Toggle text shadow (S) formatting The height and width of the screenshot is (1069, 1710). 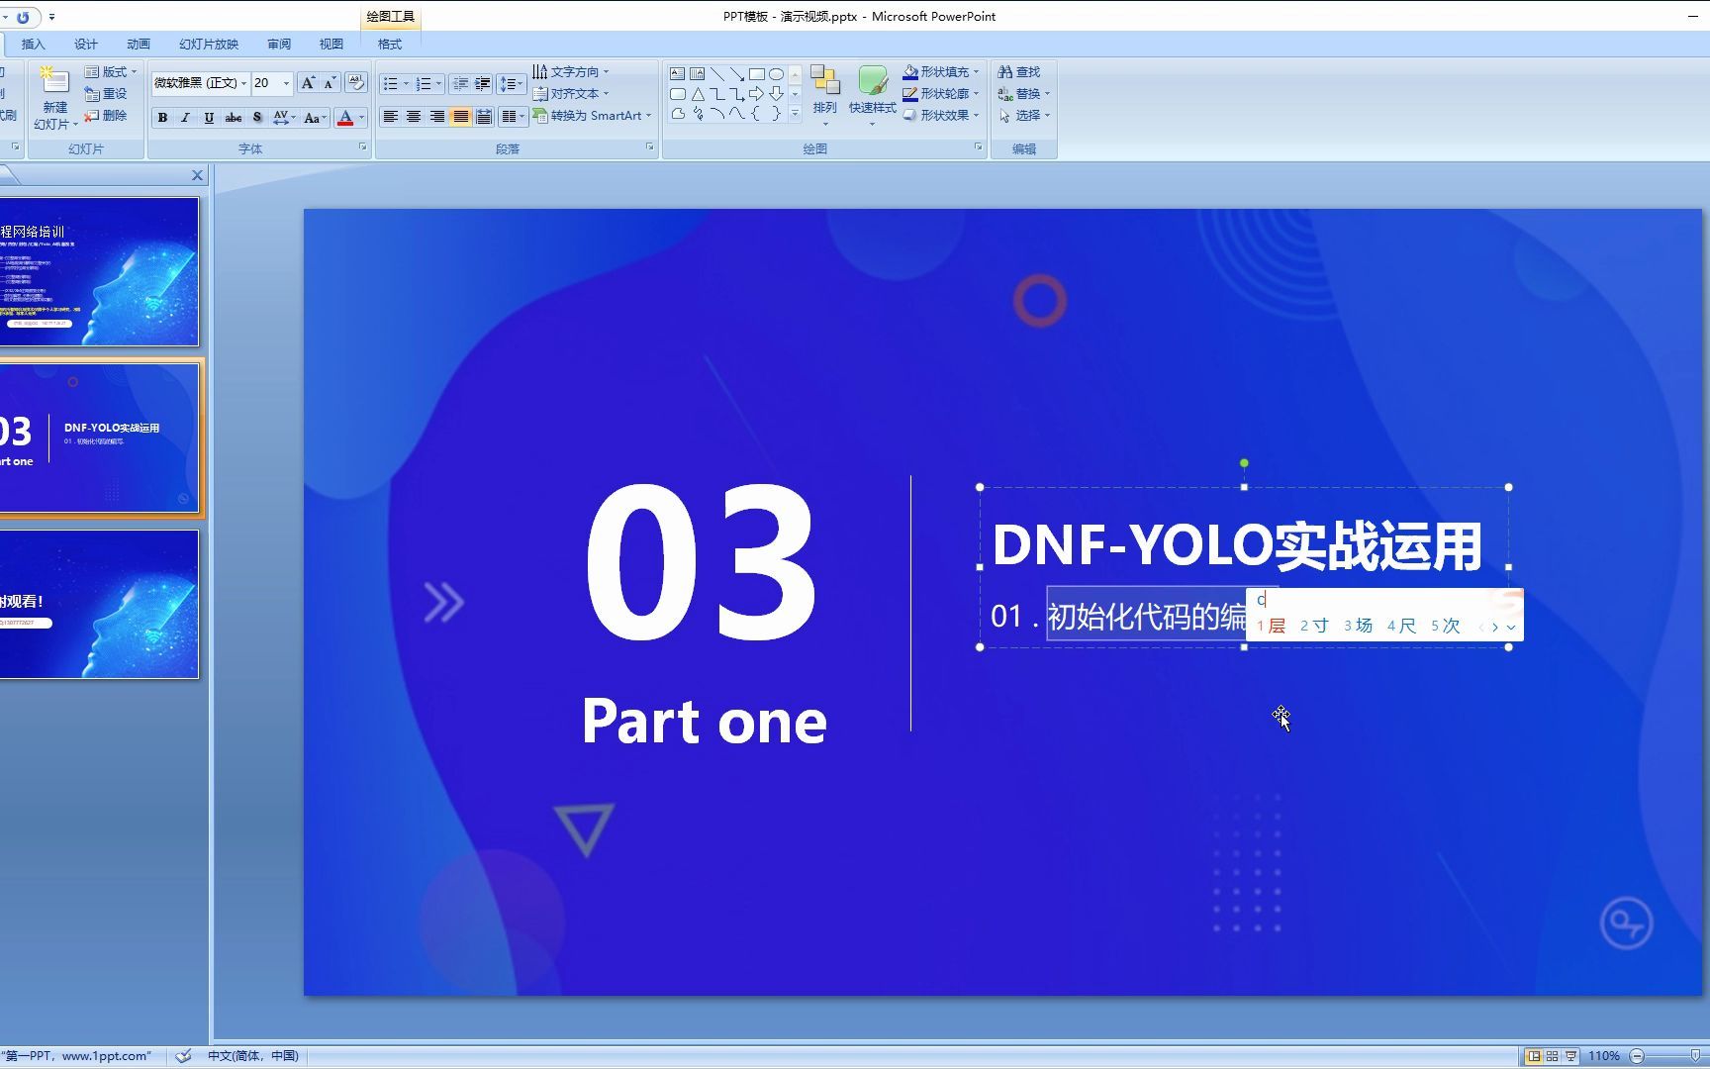pyautogui.click(x=257, y=118)
